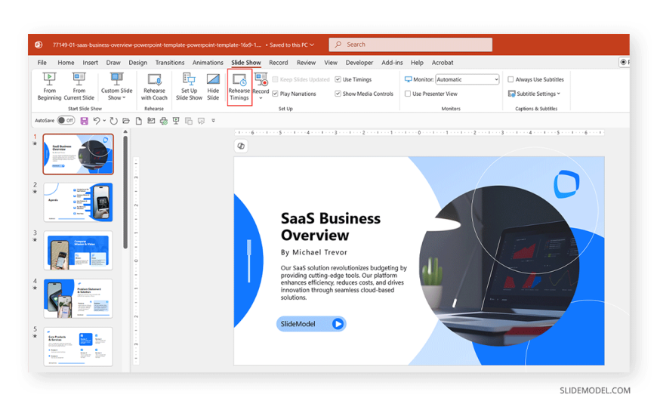Click the Record tab
Image resolution: width=657 pixels, height=407 pixels.
pyautogui.click(x=278, y=63)
